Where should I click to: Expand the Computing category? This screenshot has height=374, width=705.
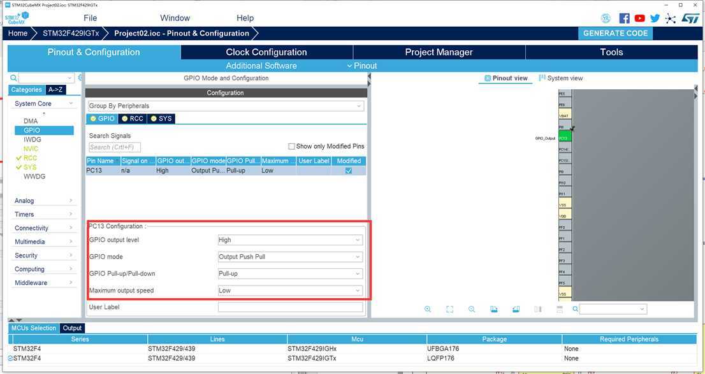tap(43, 270)
